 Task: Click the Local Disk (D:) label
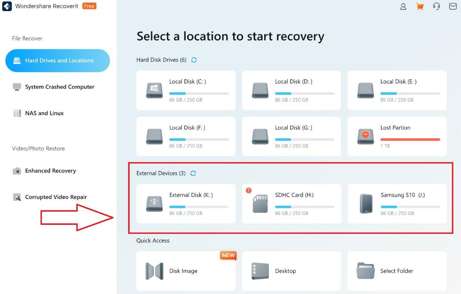pos(293,82)
